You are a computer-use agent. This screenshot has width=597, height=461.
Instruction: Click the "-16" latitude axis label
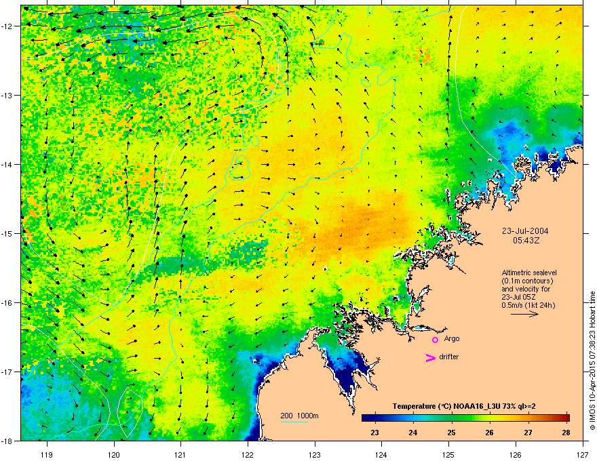[7, 303]
